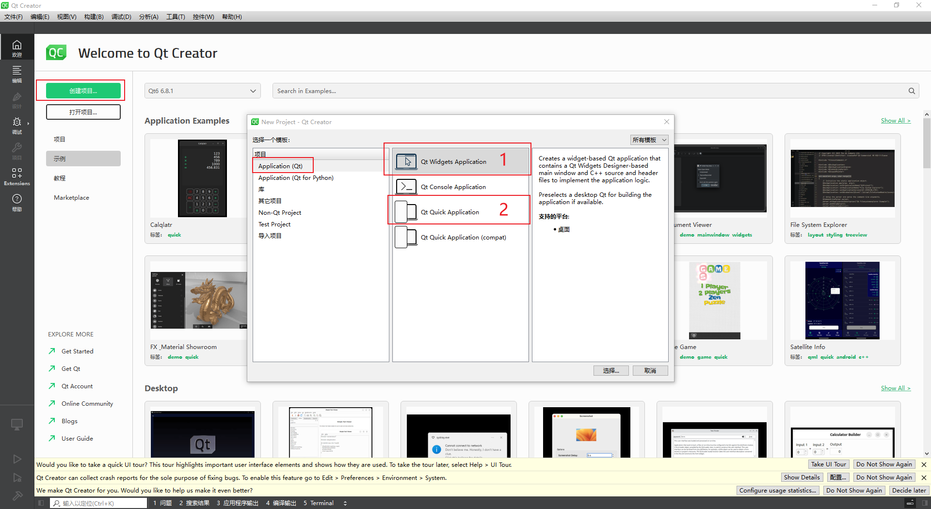
Task: Open the Extensions mode icon
Action: pos(17,176)
